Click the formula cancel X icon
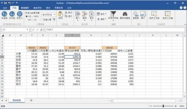Image resolution: width=187 pixels, height=109 pixels. 33,30
